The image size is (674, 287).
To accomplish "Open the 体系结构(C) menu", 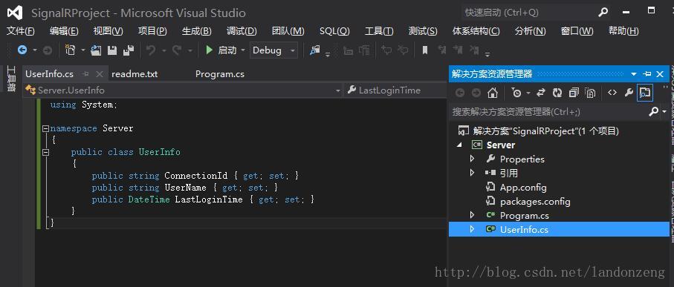I will (476, 31).
